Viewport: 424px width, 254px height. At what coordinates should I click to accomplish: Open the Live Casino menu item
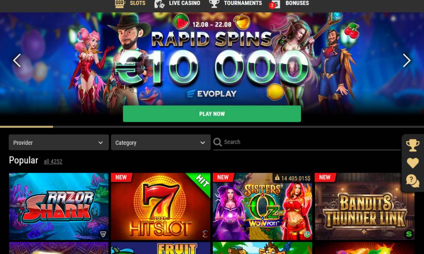coord(184,3)
